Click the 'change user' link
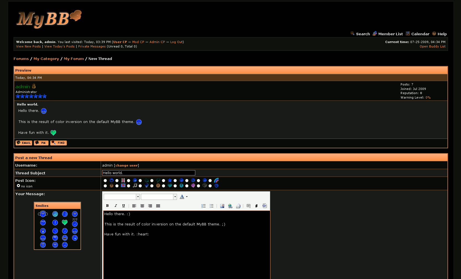The height and width of the screenshot is (279, 461). (126, 165)
